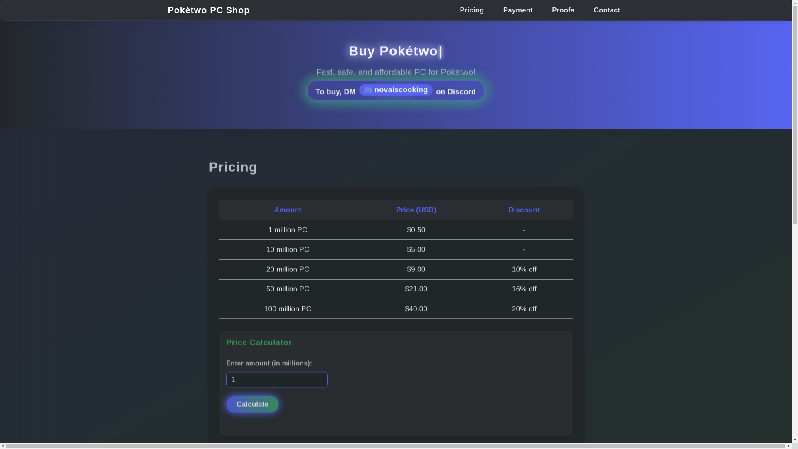Click the 16% off discount cell
This screenshot has height=449, width=798.
pyautogui.click(x=524, y=289)
